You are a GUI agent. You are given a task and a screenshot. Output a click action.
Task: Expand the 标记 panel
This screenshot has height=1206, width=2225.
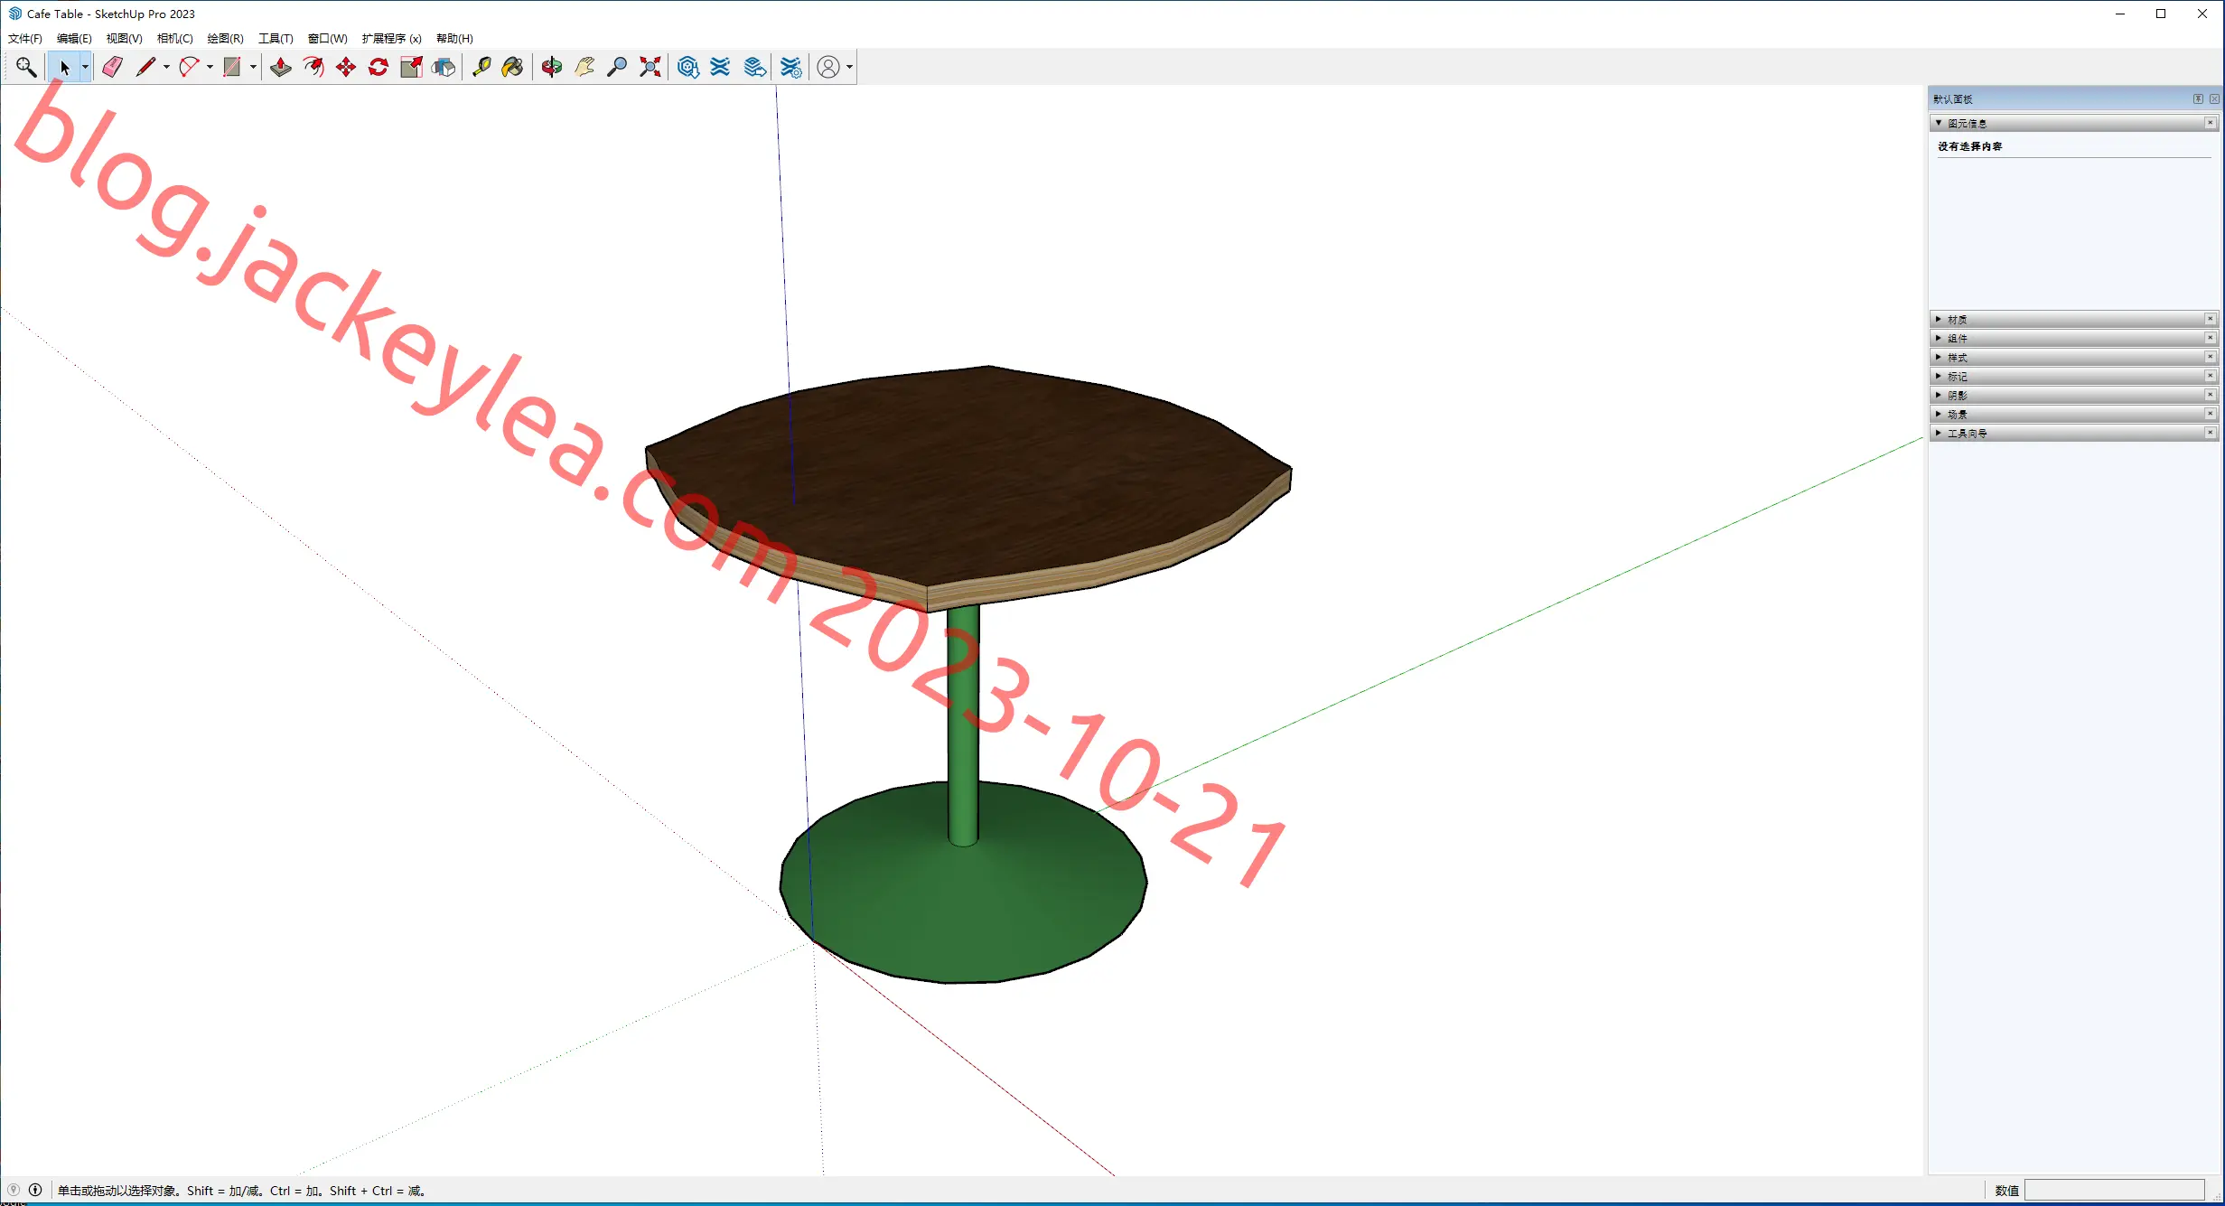(x=1939, y=376)
